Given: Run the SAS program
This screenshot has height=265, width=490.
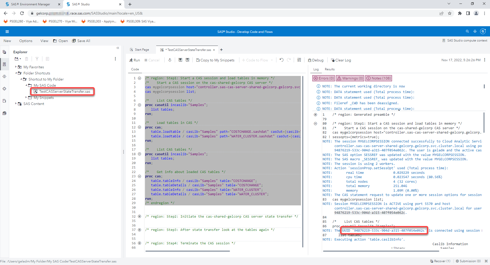Looking at the screenshot, I should [134, 60].
